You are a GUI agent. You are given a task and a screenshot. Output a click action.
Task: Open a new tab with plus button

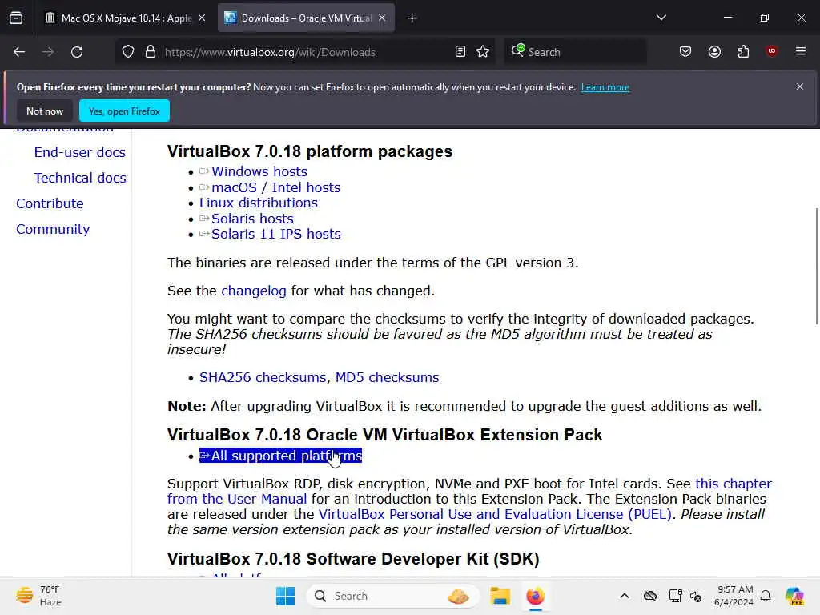point(412,18)
